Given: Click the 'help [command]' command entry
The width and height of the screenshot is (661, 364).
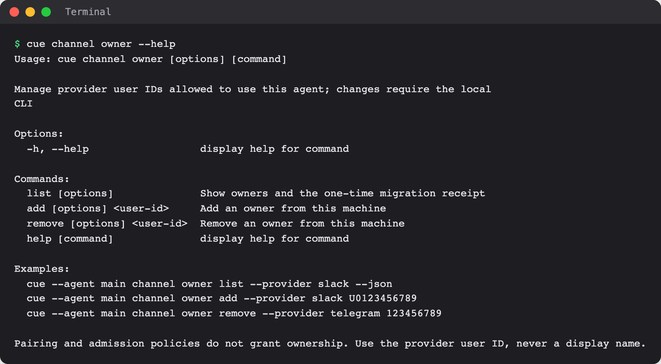Looking at the screenshot, I should pyautogui.click(x=70, y=239).
